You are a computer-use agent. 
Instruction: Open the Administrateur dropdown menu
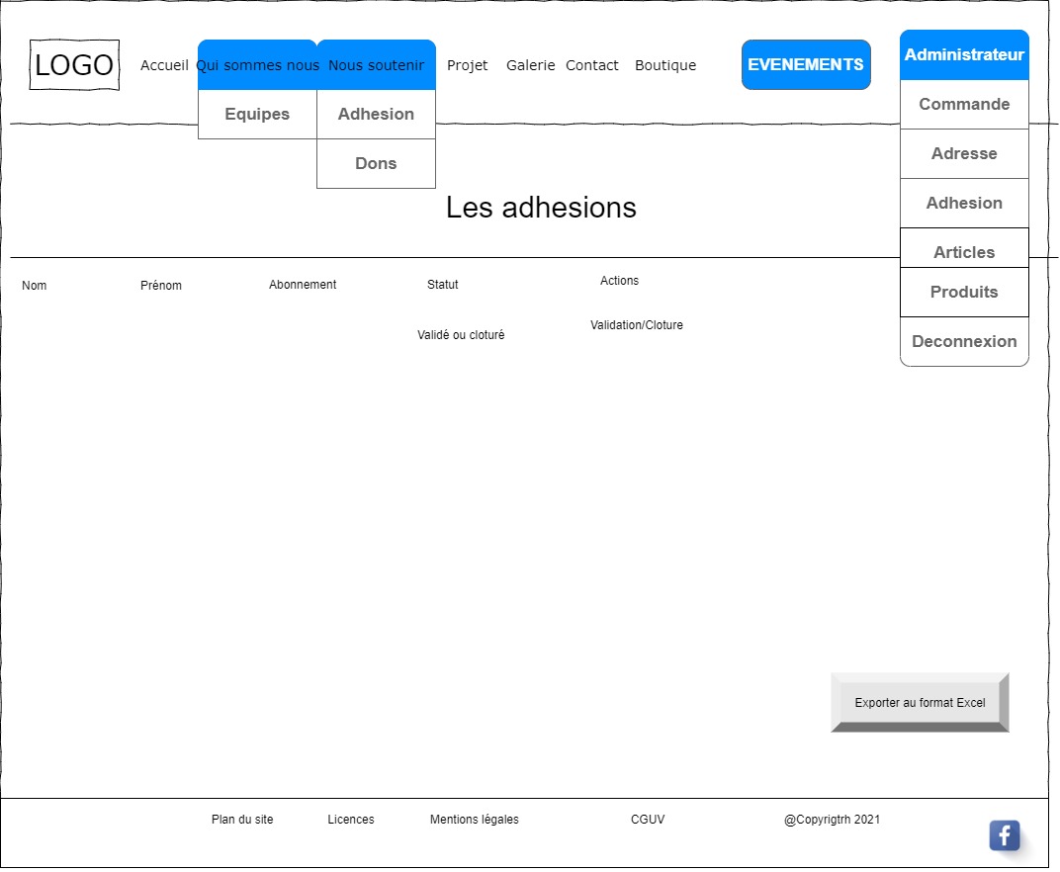964,55
